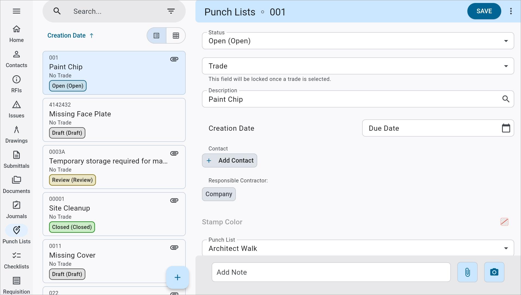The width and height of the screenshot is (521, 295).
Task: Click attachment paperclip on Temporary storage card
Action: [174, 153]
